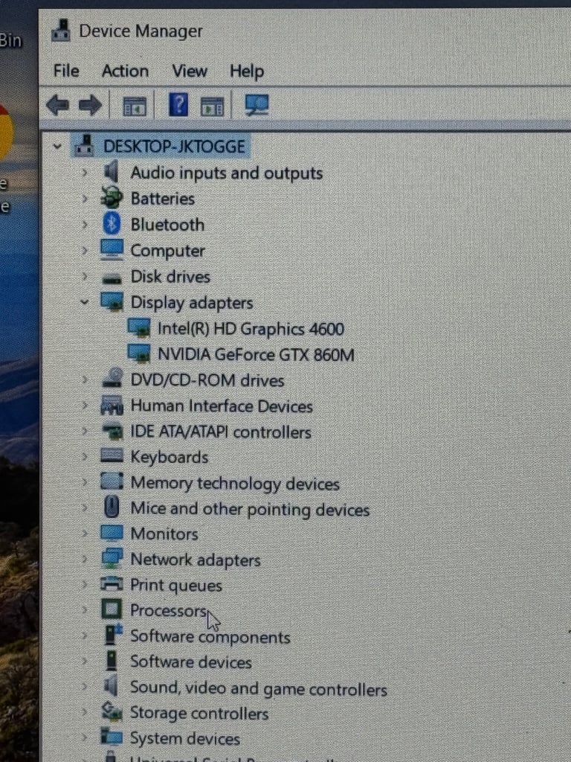Viewport: 571px width, 762px height.
Task: Expand IDE ATA/ATAPI controllers chevron
Action: (85, 431)
